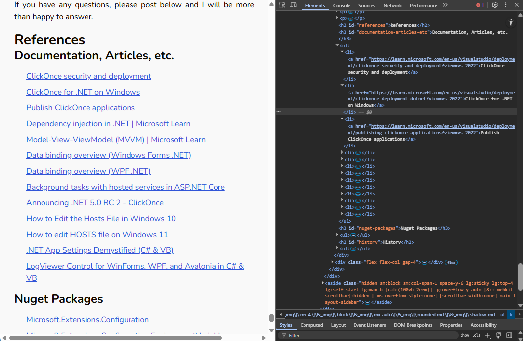523x341 pixels.
Task: Open Publish ClickOnce applications link
Action: [x=81, y=108]
